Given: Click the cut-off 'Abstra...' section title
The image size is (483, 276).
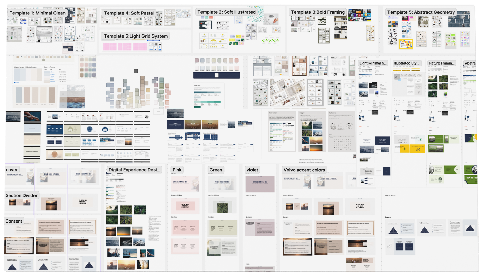Looking at the screenshot, I should tap(470, 63).
